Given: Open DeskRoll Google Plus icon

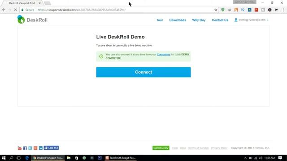Looking at the screenshot, I should [x=35, y=148].
